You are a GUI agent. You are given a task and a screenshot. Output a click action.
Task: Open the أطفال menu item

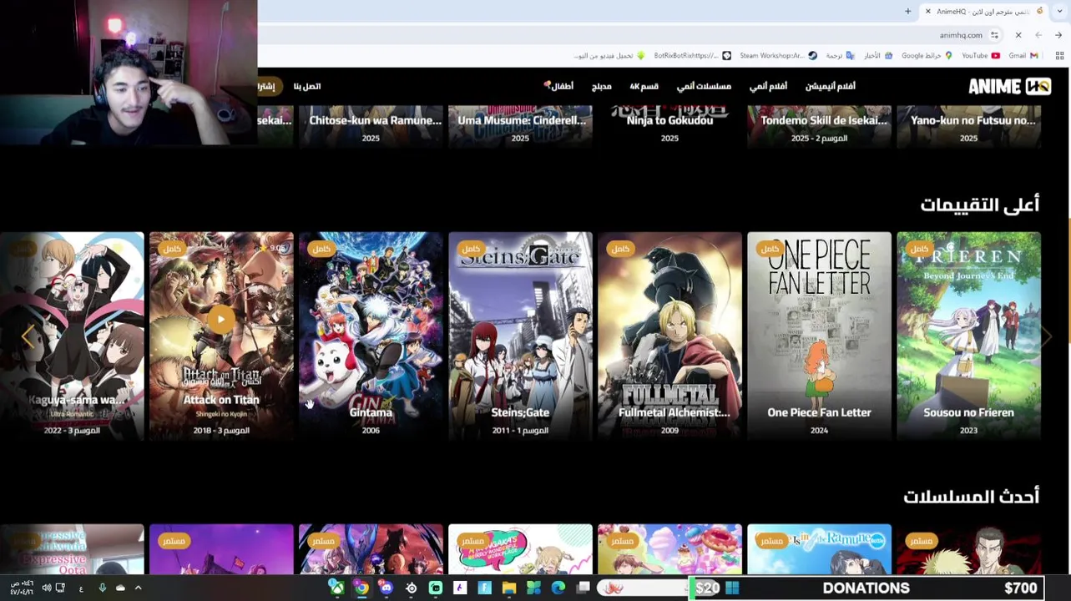[558, 86]
